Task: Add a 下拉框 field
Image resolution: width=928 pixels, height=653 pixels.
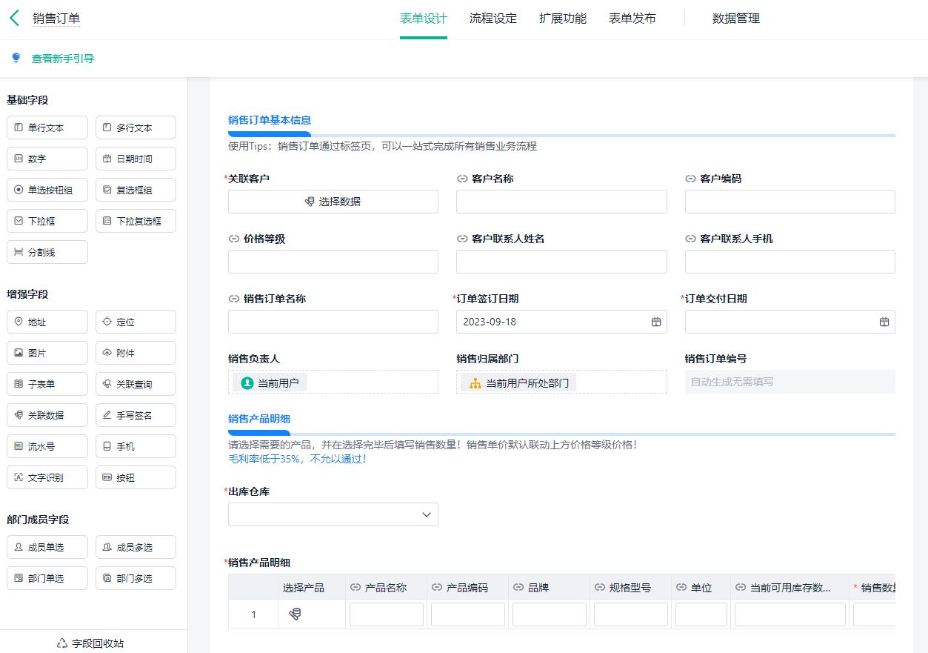Action: (47, 221)
